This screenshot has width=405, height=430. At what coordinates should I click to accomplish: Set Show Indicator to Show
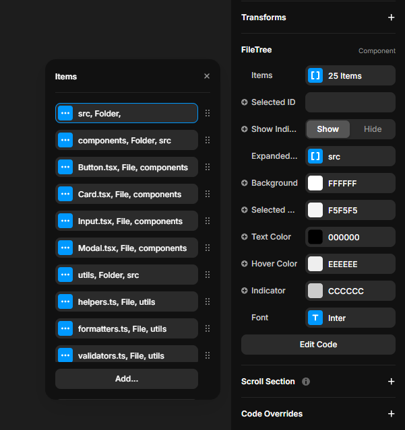[328, 129]
